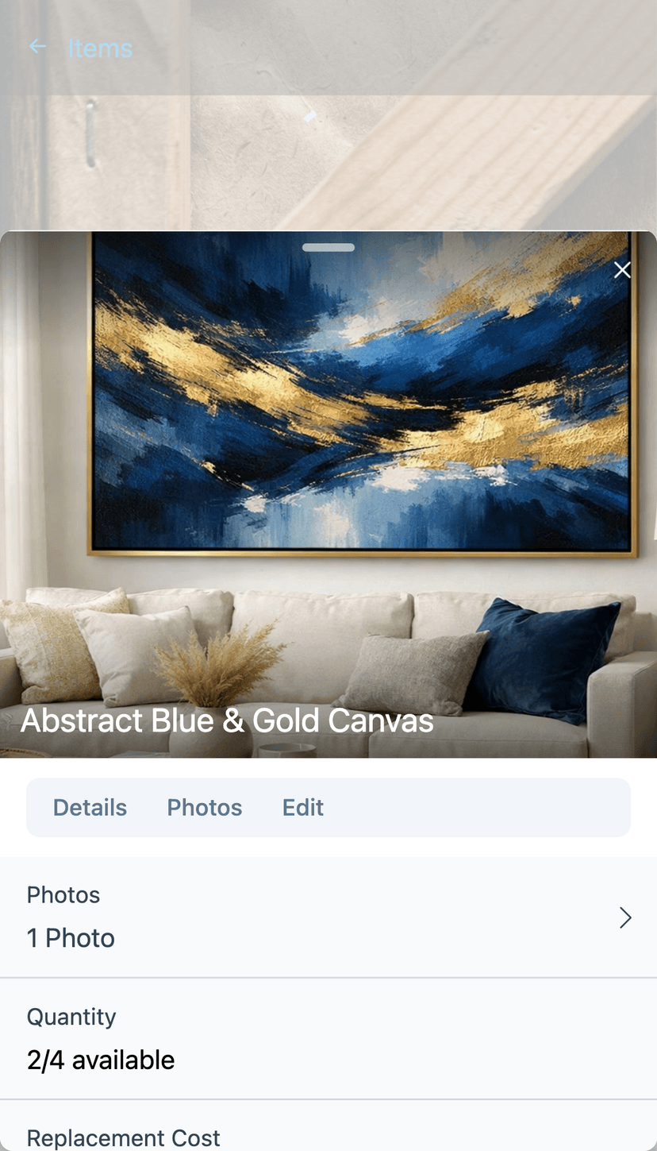Click the "2/4 available" value
Viewport: 657px width, 1151px height.
tap(101, 1060)
